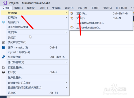Open the R 工具(R) menu
Viewport: 134px width, 98px height.
tap(121, 8)
